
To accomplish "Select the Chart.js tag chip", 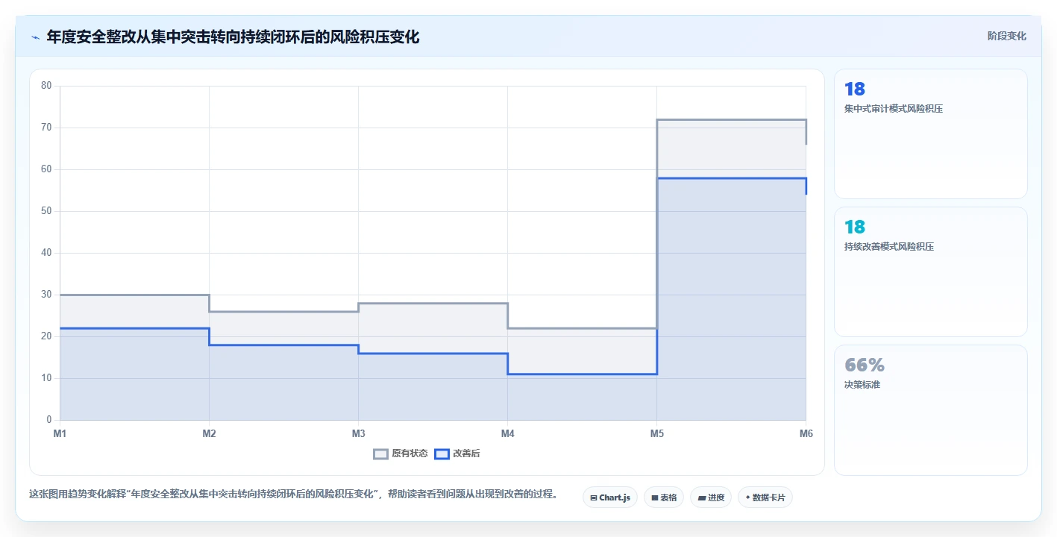I will [x=609, y=497].
